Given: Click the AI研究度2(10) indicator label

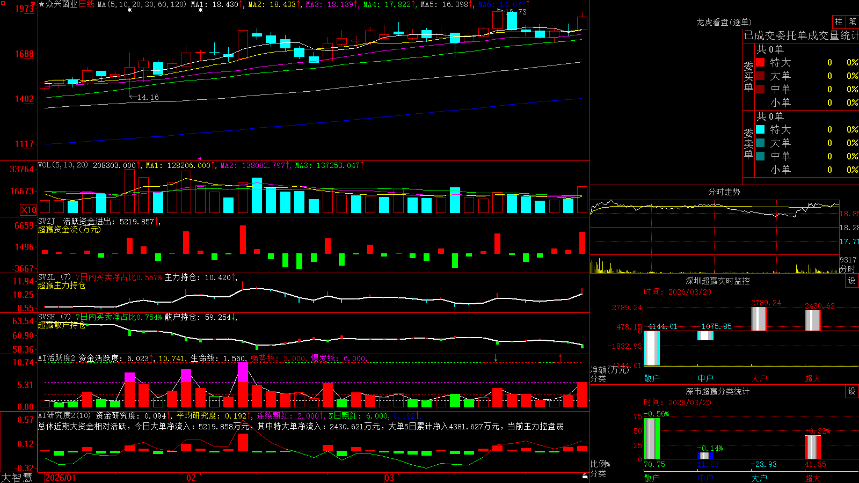Looking at the screenshot, I should pyautogui.click(x=64, y=415).
